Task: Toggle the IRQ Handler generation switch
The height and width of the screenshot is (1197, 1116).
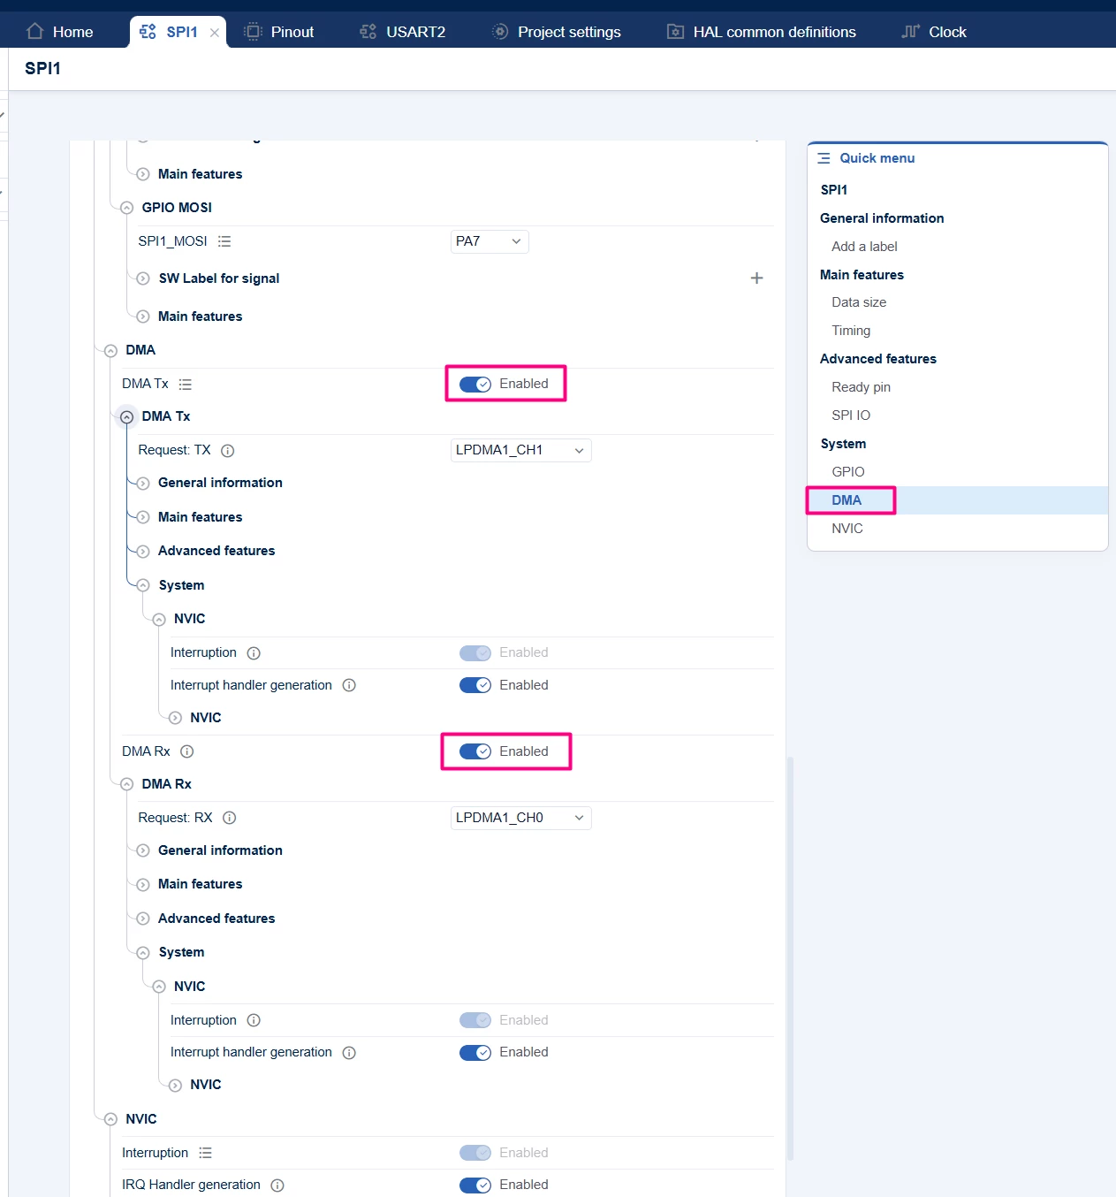Action: click(475, 1185)
